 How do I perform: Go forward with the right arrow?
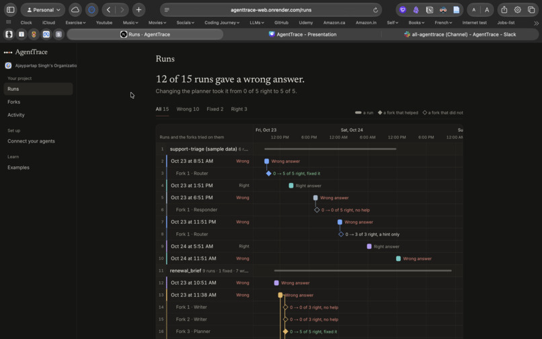pos(122,9)
